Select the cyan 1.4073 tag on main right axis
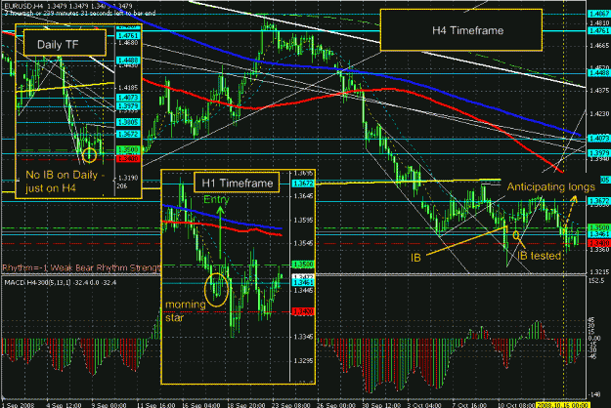Viewport: 611px width, 408px height. pyautogui.click(x=599, y=138)
